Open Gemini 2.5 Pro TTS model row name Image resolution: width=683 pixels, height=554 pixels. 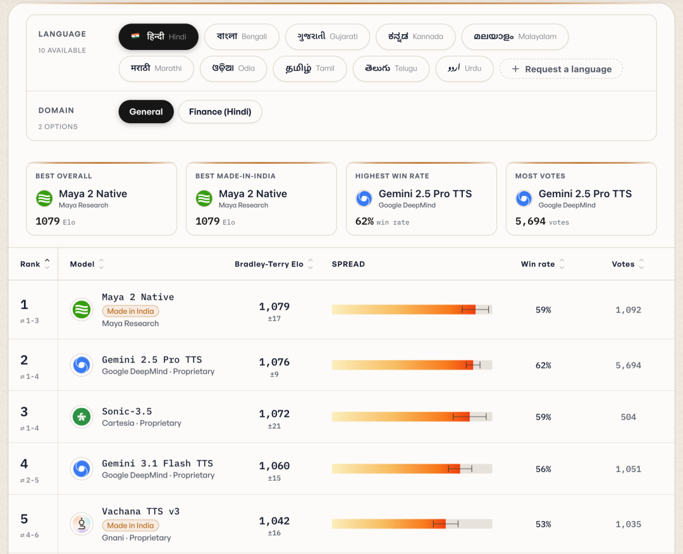[x=152, y=359]
